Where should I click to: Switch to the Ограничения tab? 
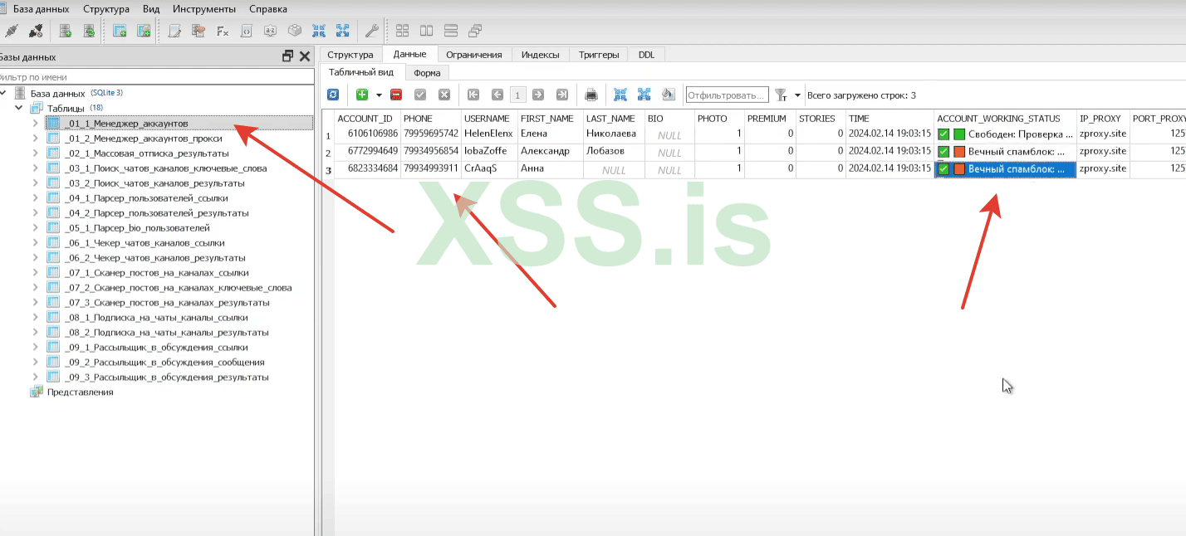[x=473, y=55]
